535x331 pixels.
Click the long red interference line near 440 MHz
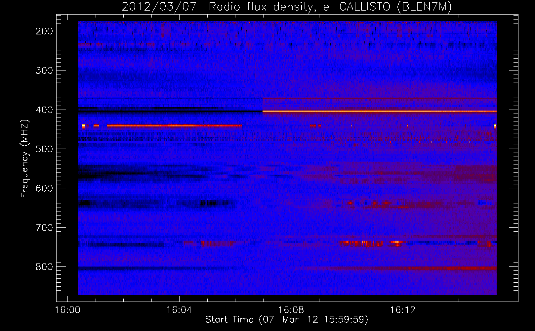(x=175, y=125)
